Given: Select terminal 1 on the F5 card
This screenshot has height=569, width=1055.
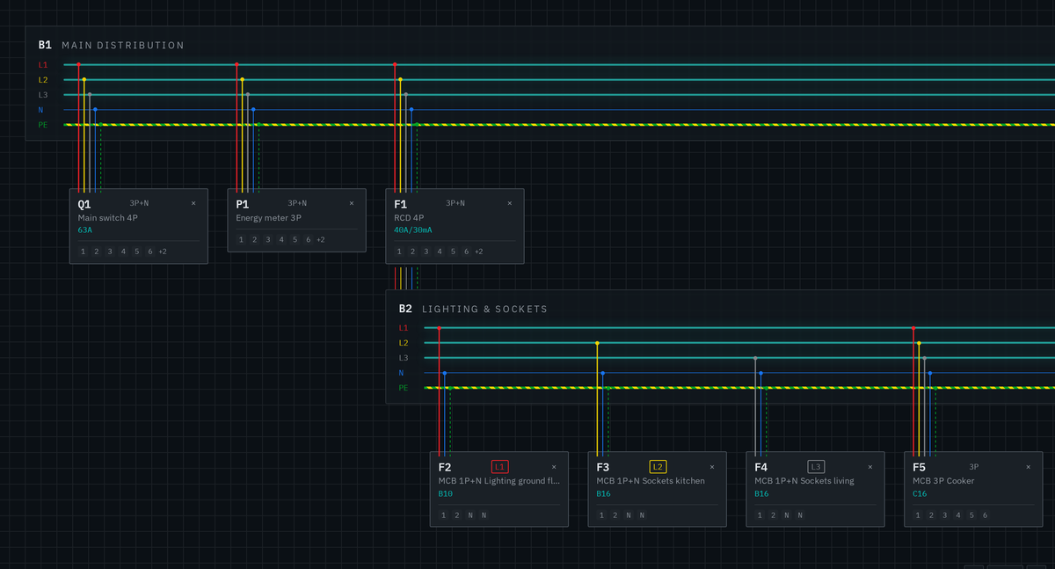Looking at the screenshot, I should 919,515.
